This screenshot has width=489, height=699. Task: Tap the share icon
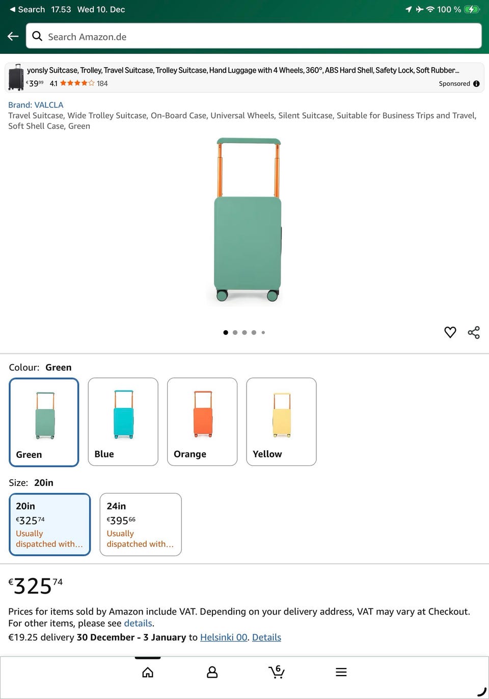tap(474, 332)
